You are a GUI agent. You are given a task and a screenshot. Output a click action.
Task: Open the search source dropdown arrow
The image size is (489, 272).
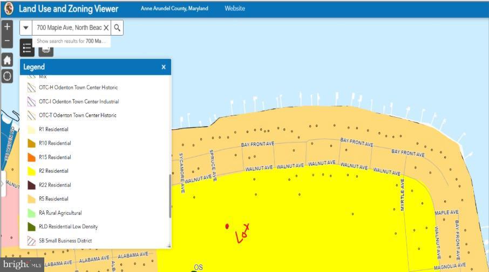(26, 28)
